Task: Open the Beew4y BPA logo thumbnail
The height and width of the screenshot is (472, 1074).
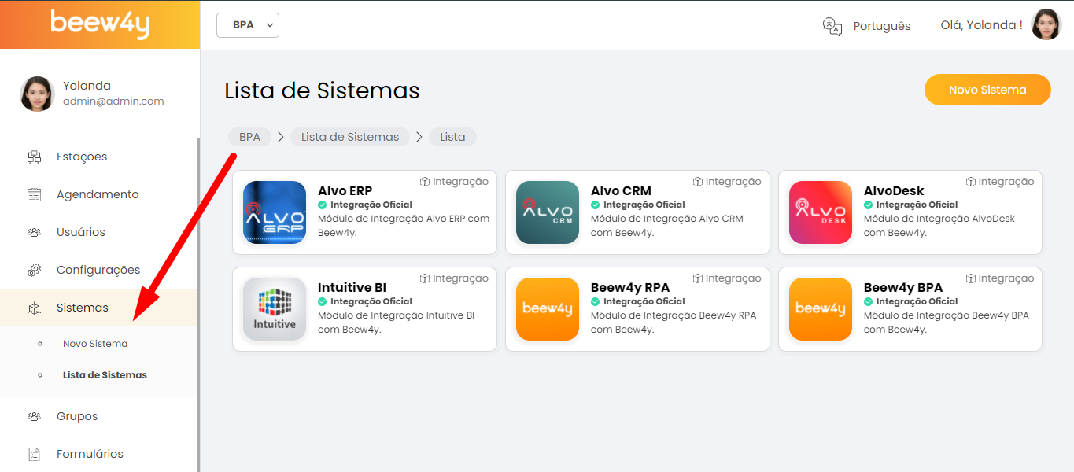Action: pyautogui.click(x=821, y=309)
